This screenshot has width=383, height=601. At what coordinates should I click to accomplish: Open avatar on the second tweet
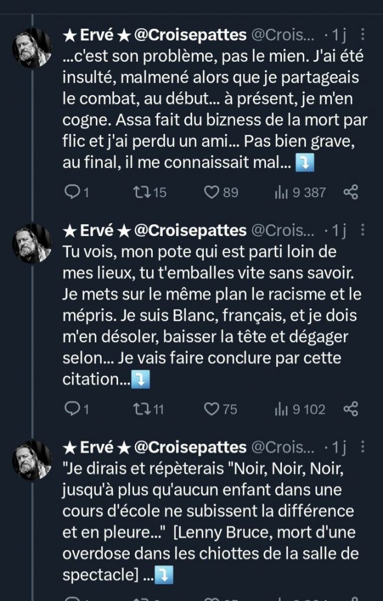click(x=32, y=244)
